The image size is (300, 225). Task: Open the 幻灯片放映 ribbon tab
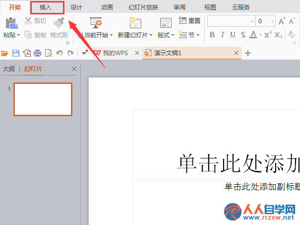click(143, 7)
